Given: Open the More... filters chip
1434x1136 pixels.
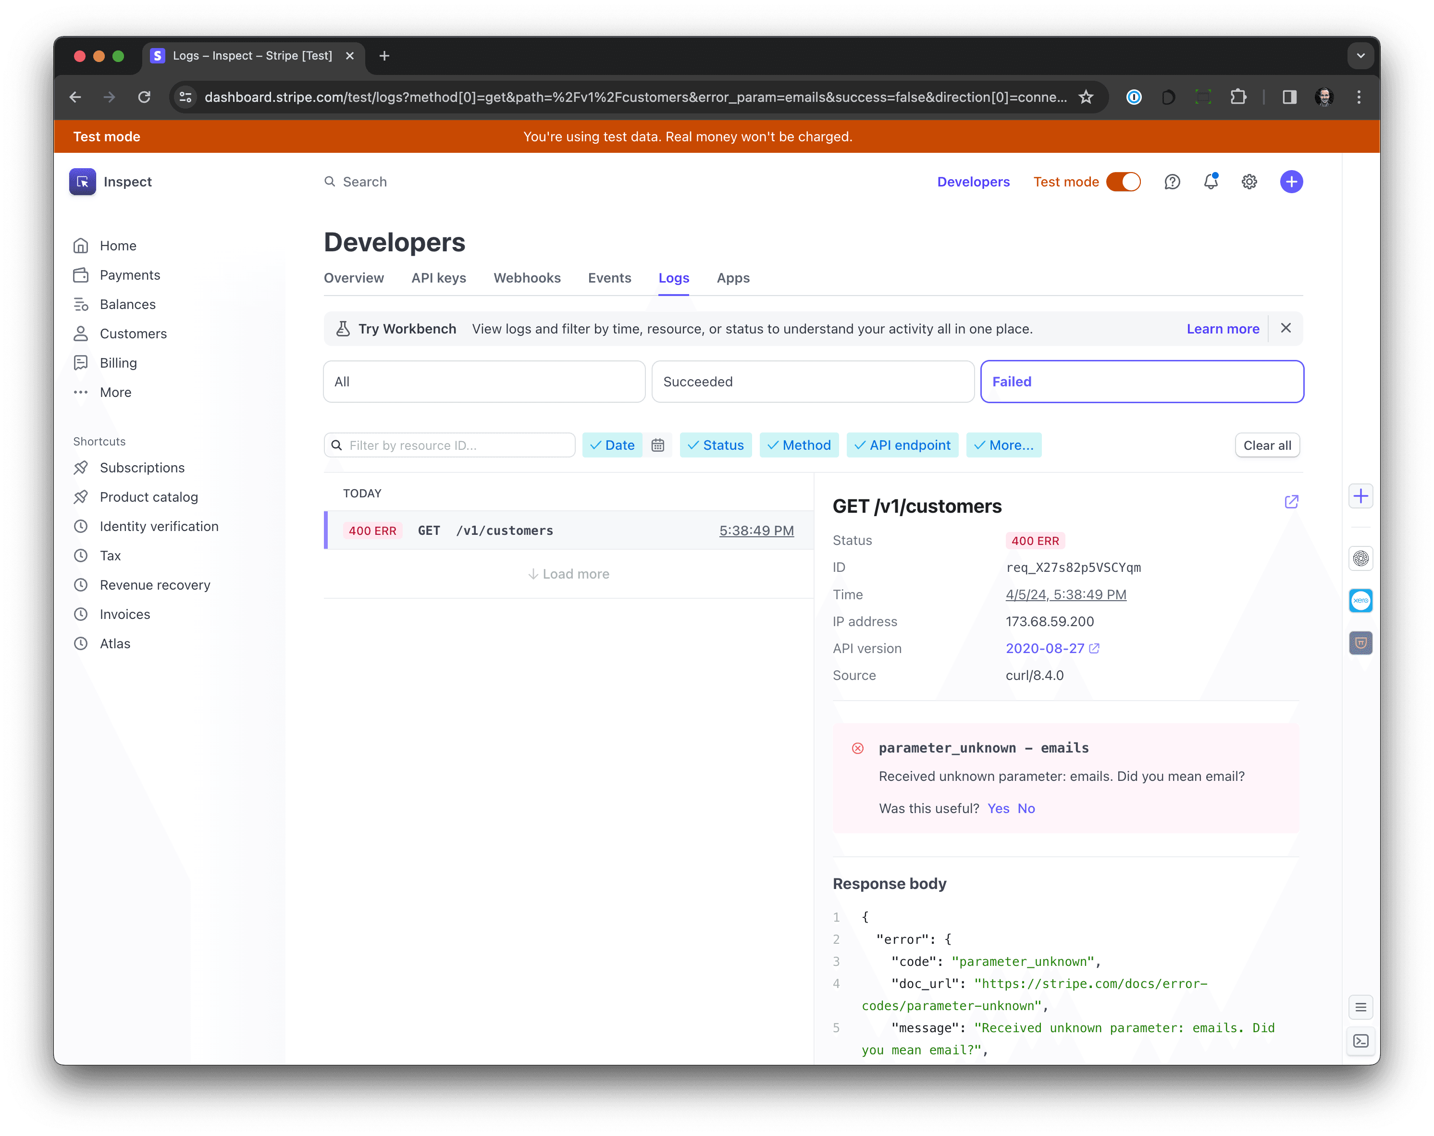Looking at the screenshot, I should click(1004, 445).
